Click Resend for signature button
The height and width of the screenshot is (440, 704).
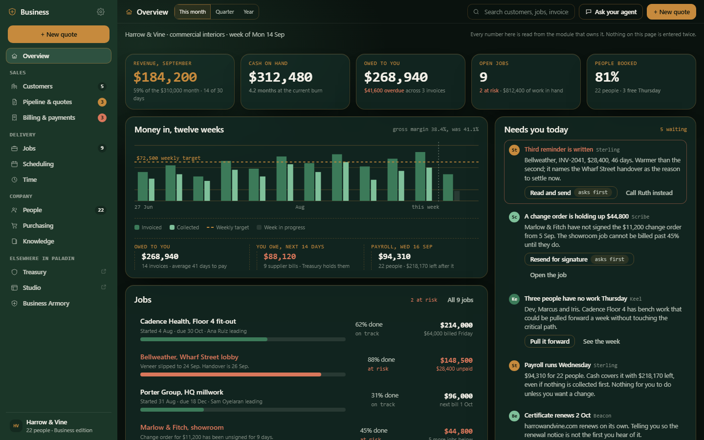[x=579, y=259]
